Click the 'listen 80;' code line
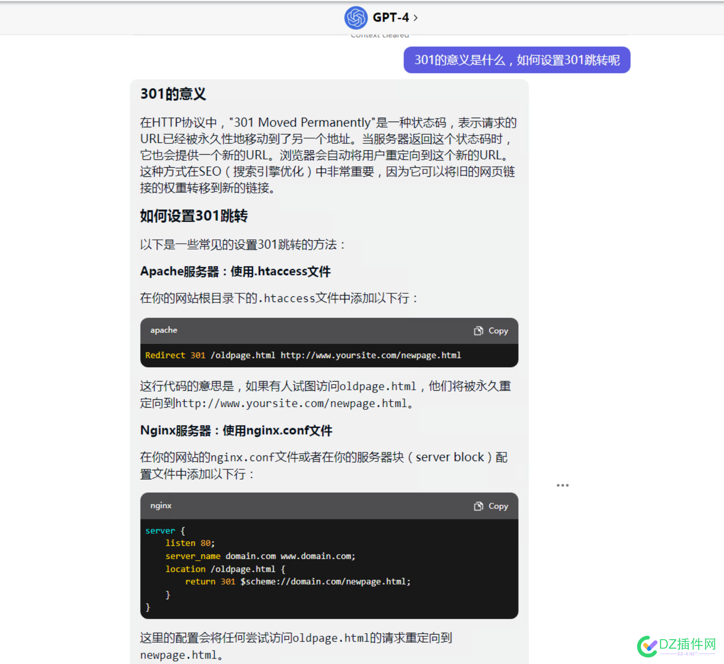This screenshot has width=724, height=664. point(190,543)
